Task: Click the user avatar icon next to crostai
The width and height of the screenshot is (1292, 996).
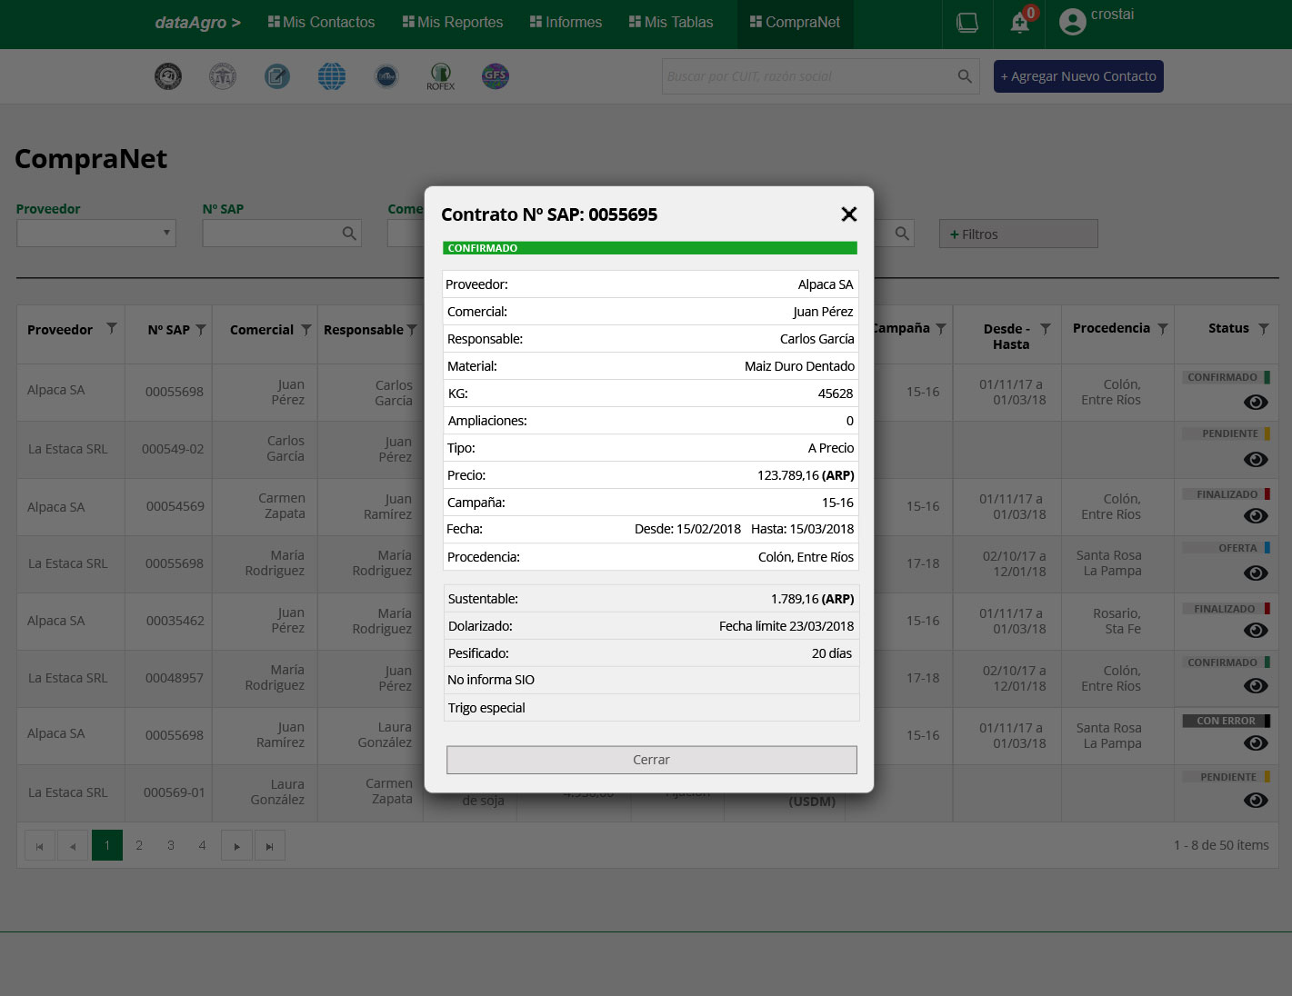Action: 1073,22
